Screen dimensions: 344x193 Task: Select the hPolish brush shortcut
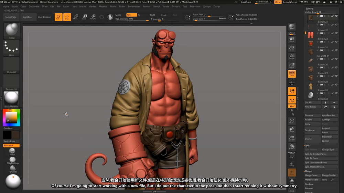tap(13, 169)
